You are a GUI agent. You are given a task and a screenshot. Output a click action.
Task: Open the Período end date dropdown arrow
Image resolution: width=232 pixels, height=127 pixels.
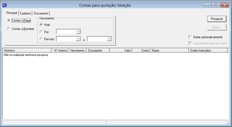[109, 39]
